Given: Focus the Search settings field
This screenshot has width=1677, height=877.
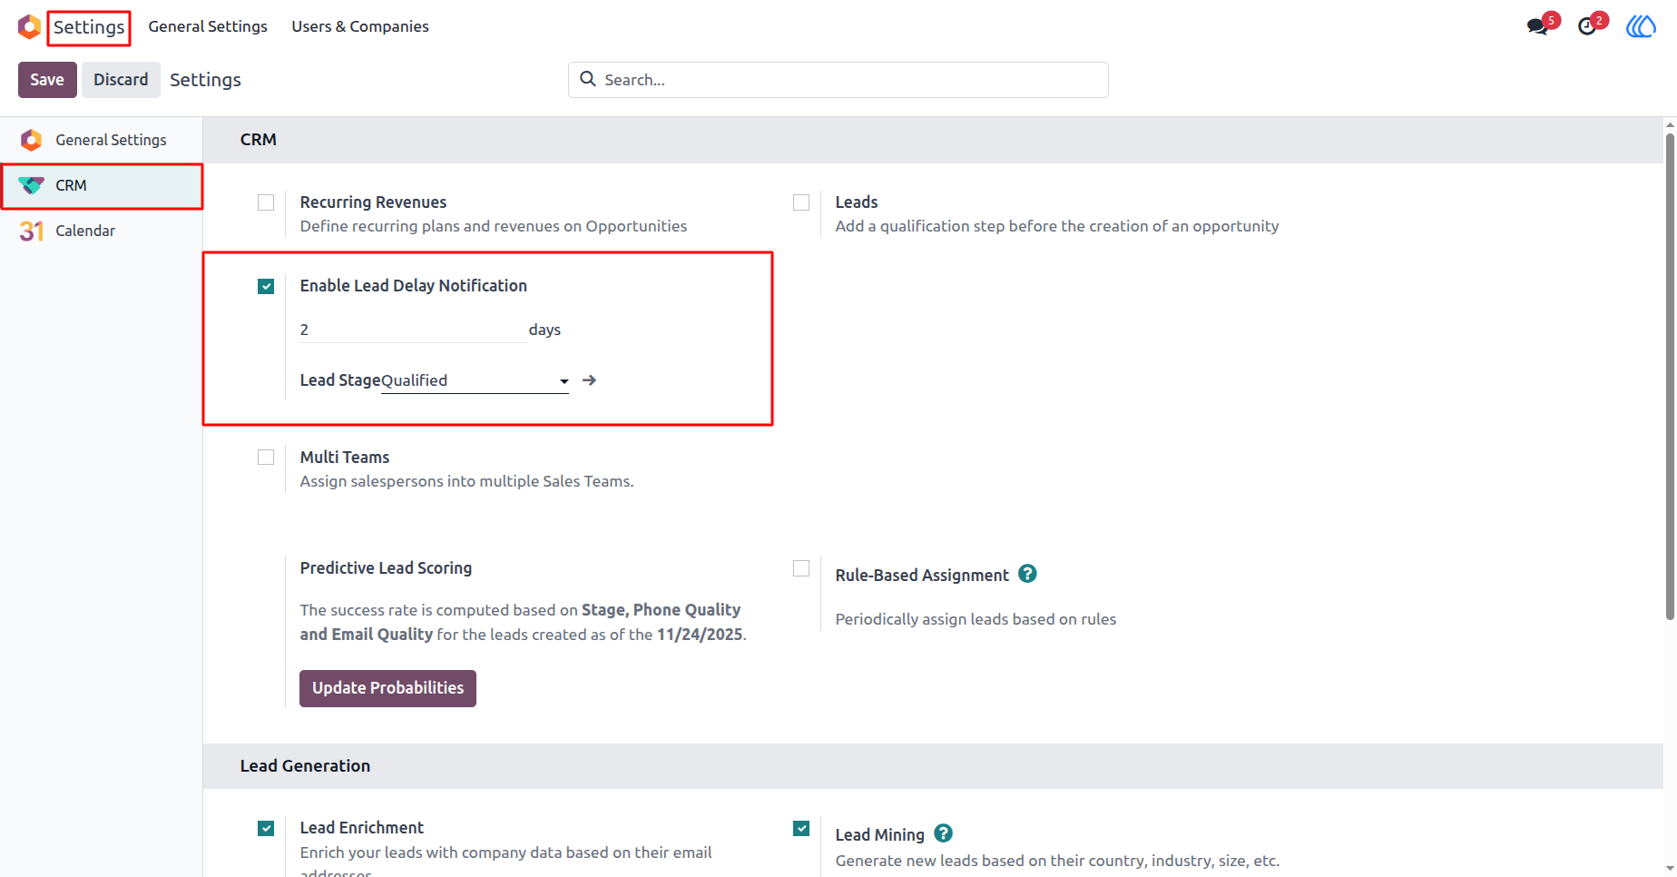Looking at the screenshot, I should 838,80.
